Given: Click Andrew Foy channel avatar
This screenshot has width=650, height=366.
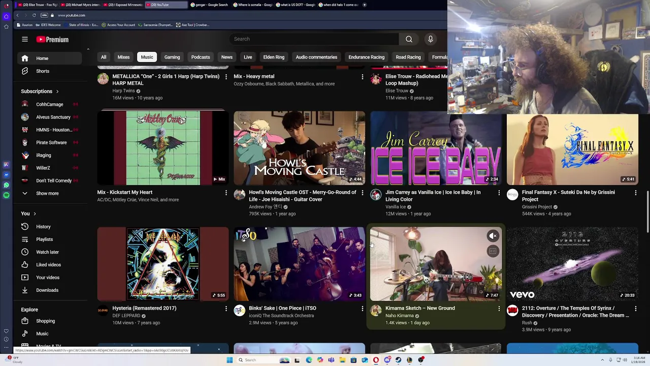Looking at the screenshot, I should point(239,195).
